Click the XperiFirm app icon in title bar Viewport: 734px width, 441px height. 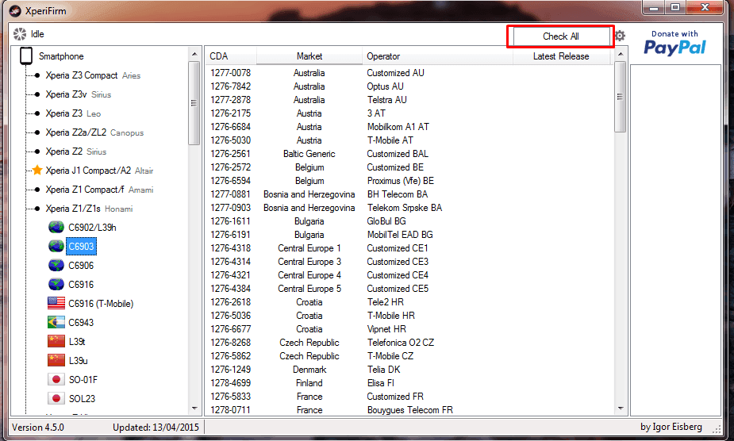15,11
